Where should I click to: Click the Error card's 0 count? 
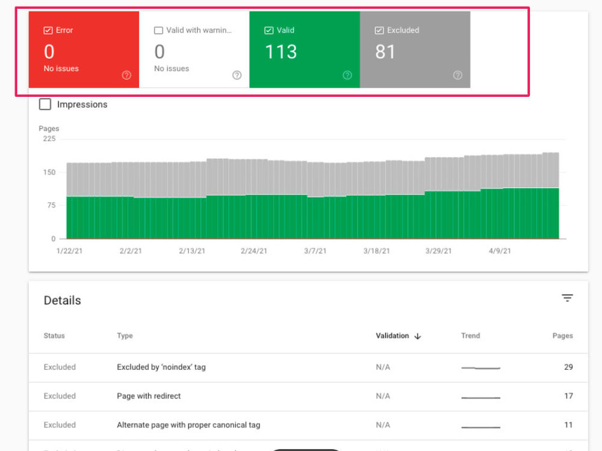point(49,52)
